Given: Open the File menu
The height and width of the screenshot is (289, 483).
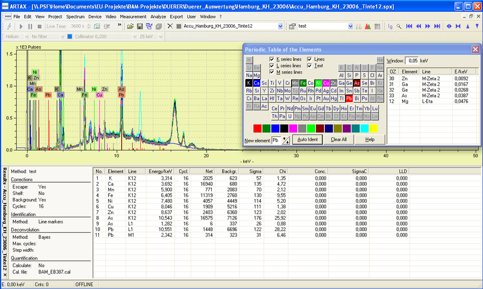Looking at the screenshot, I should pos(17,17).
